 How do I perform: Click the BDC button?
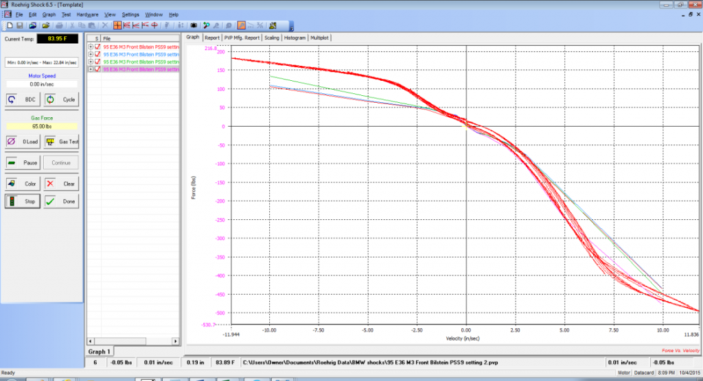[23, 99]
